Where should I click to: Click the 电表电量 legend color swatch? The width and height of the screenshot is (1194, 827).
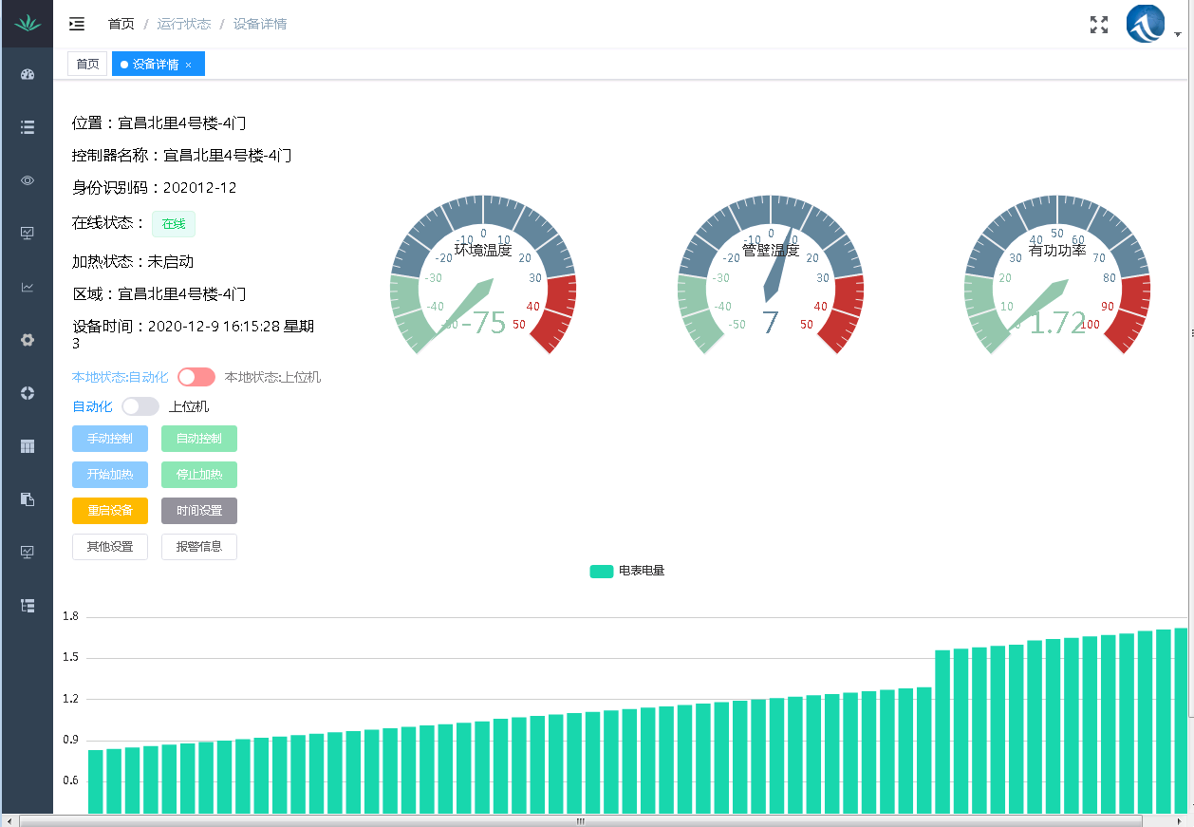(601, 572)
